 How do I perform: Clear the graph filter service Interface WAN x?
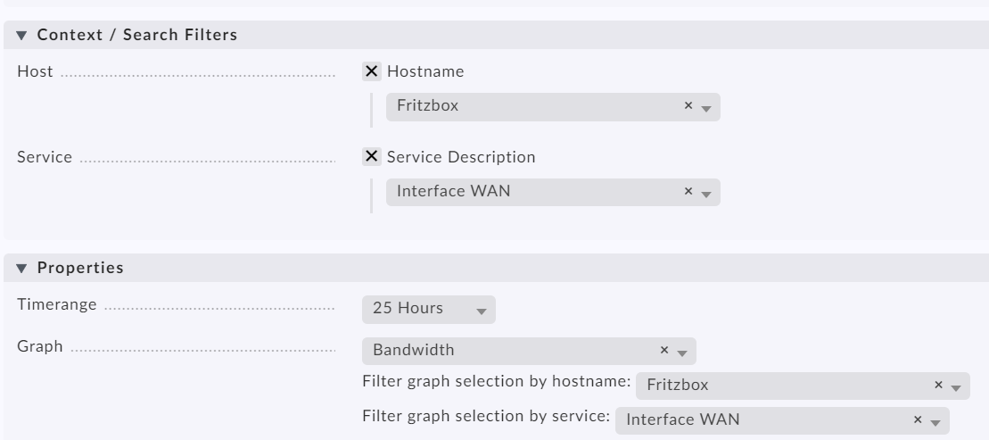918,419
